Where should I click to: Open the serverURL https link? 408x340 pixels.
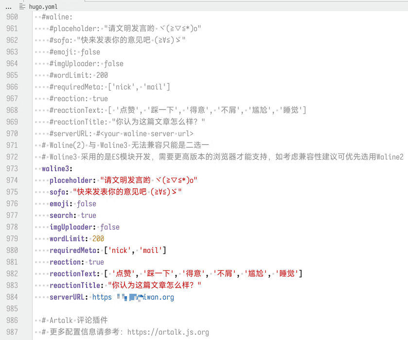click(x=133, y=297)
